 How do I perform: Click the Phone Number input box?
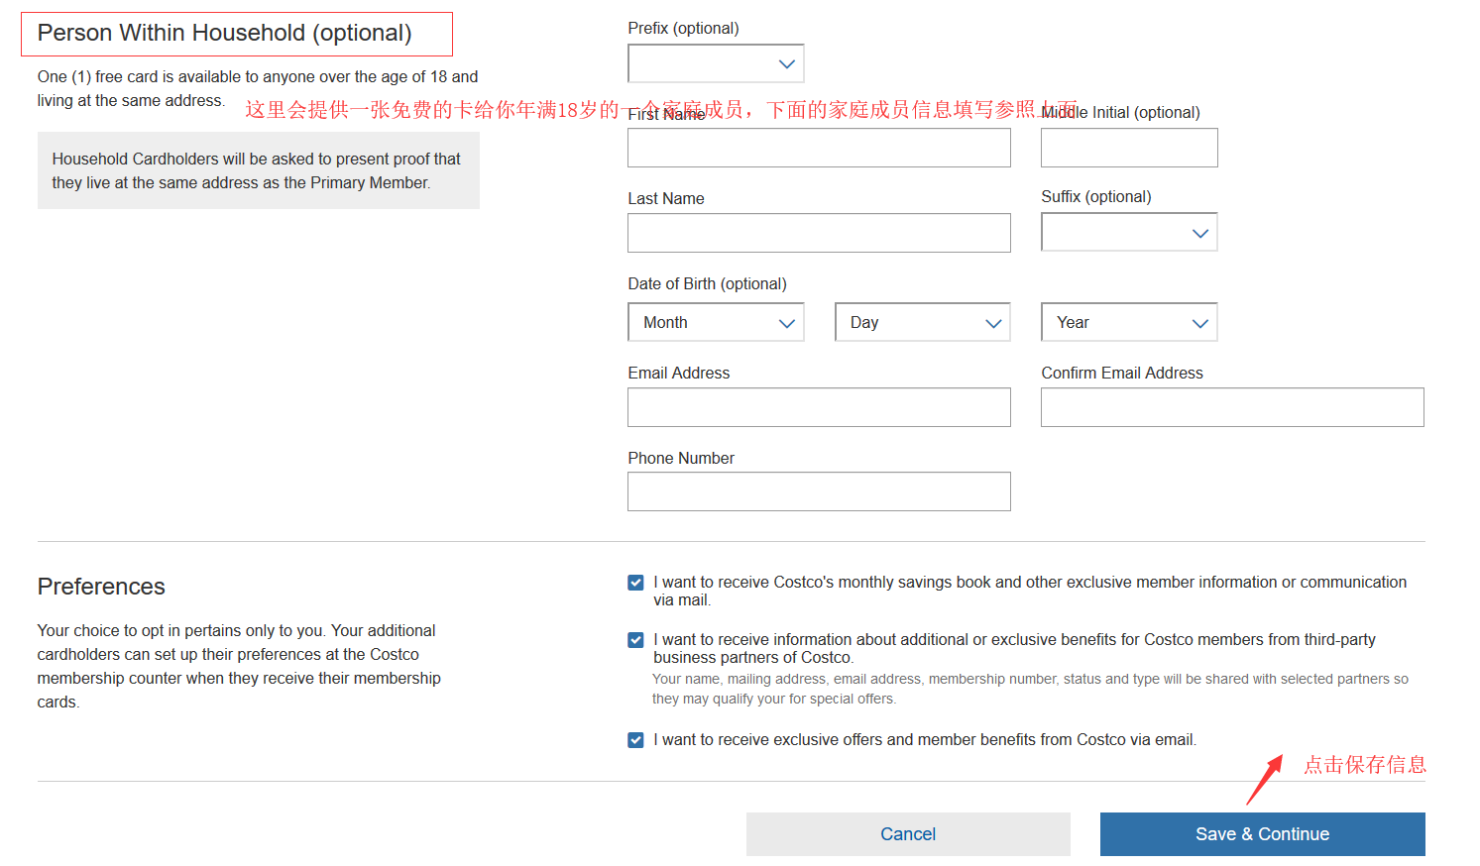pyautogui.click(x=819, y=492)
